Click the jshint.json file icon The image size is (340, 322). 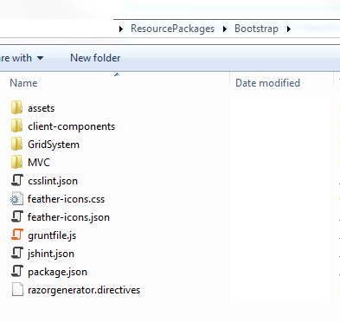point(17,253)
